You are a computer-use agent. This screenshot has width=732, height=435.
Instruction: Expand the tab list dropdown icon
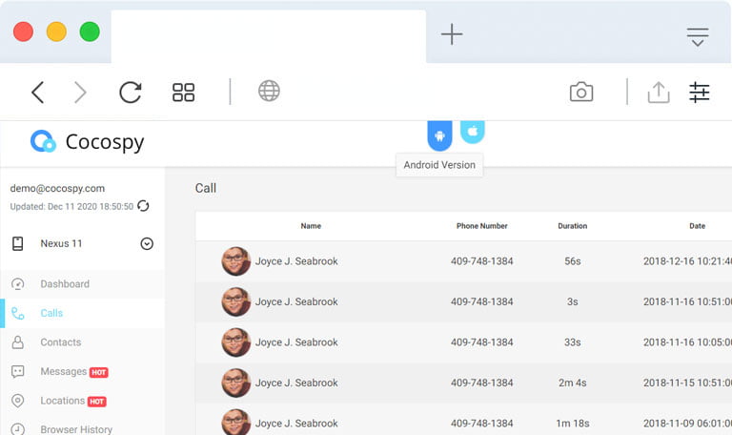698,37
